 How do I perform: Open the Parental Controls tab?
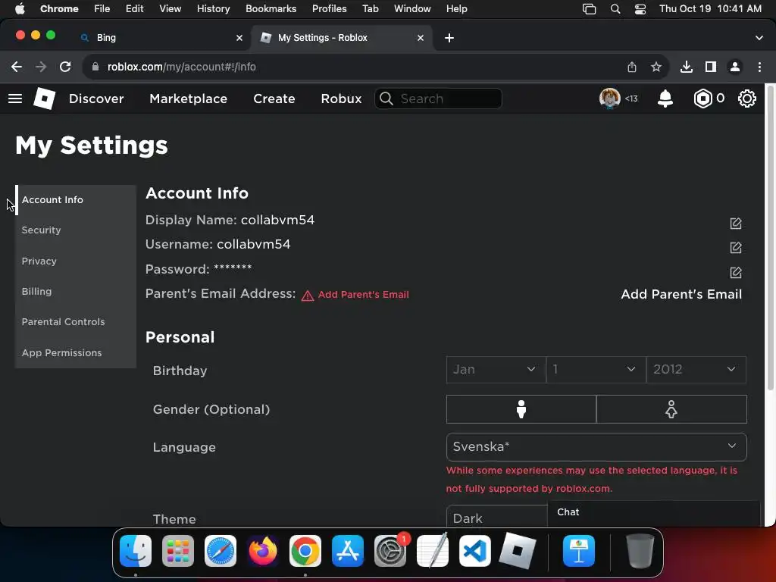coord(76,321)
